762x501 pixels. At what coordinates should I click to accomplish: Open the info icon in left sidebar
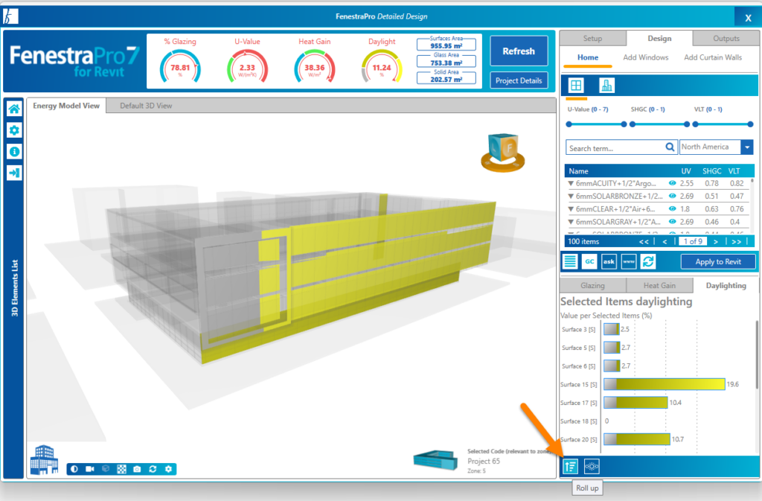(14, 152)
